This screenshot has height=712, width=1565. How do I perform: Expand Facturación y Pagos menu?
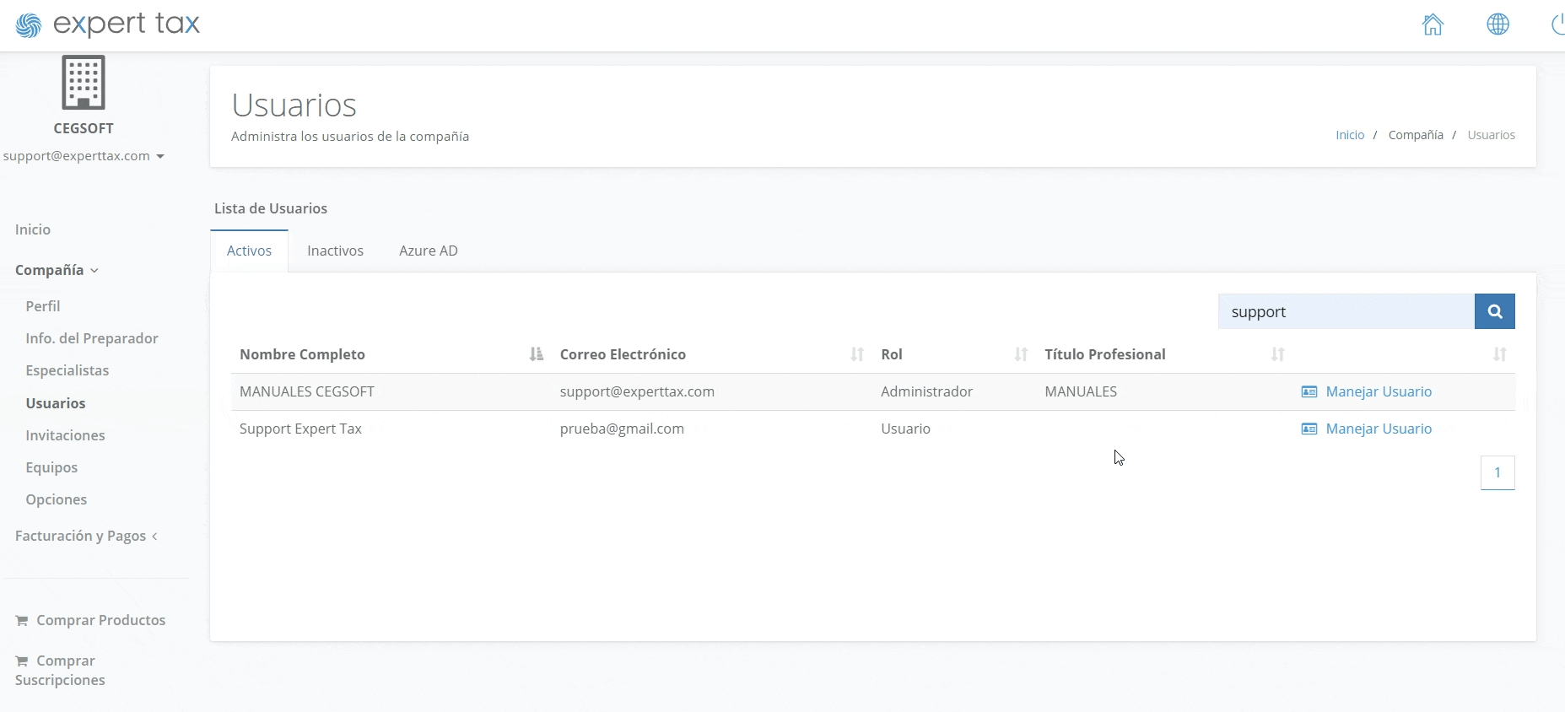[x=86, y=536]
